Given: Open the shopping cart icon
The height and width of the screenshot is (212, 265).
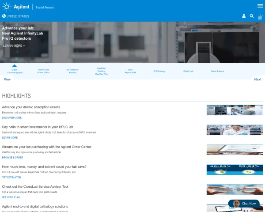Looking at the screenshot, I should [260, 17].
